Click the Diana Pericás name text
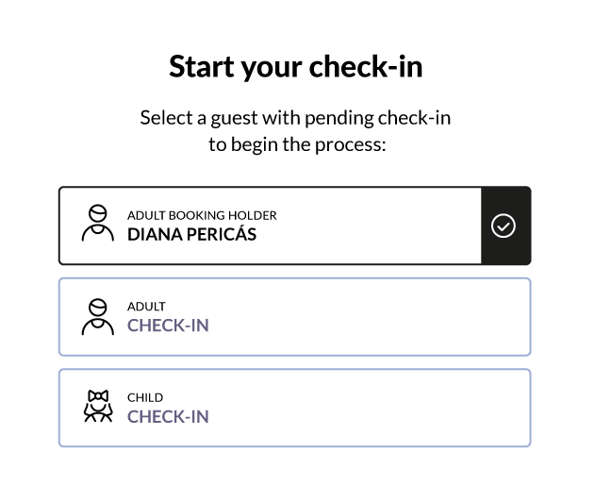Image resolution: width=595 pixels, height=502 pixels. 192,234
